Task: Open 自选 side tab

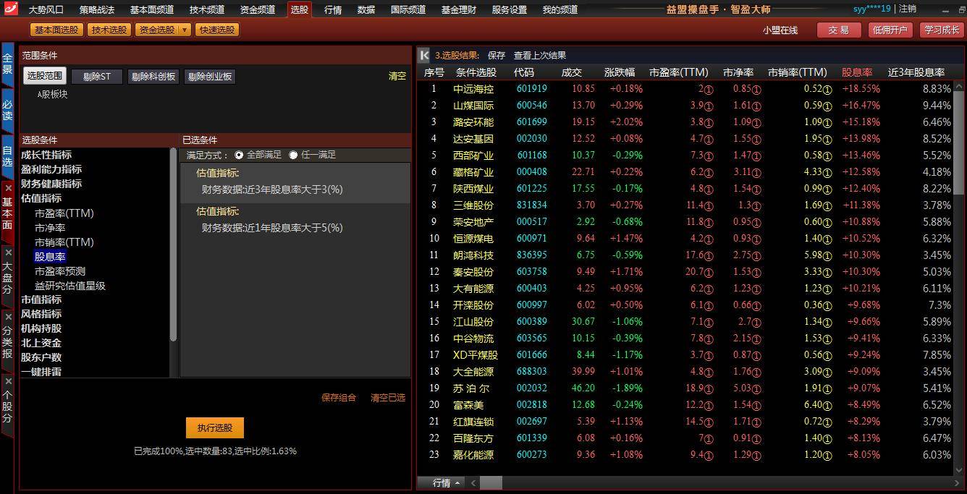Action: point(7,156)
